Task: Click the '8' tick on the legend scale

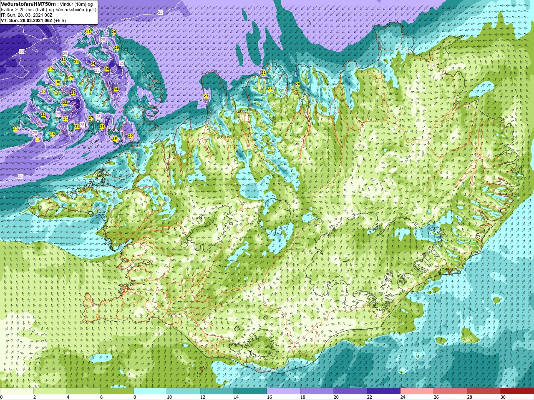Action: (134, 397)
